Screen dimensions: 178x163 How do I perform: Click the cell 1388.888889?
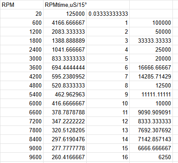coord(65,41)
